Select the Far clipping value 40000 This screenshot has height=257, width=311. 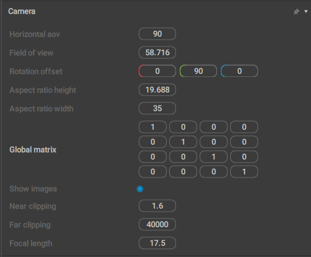157,224
